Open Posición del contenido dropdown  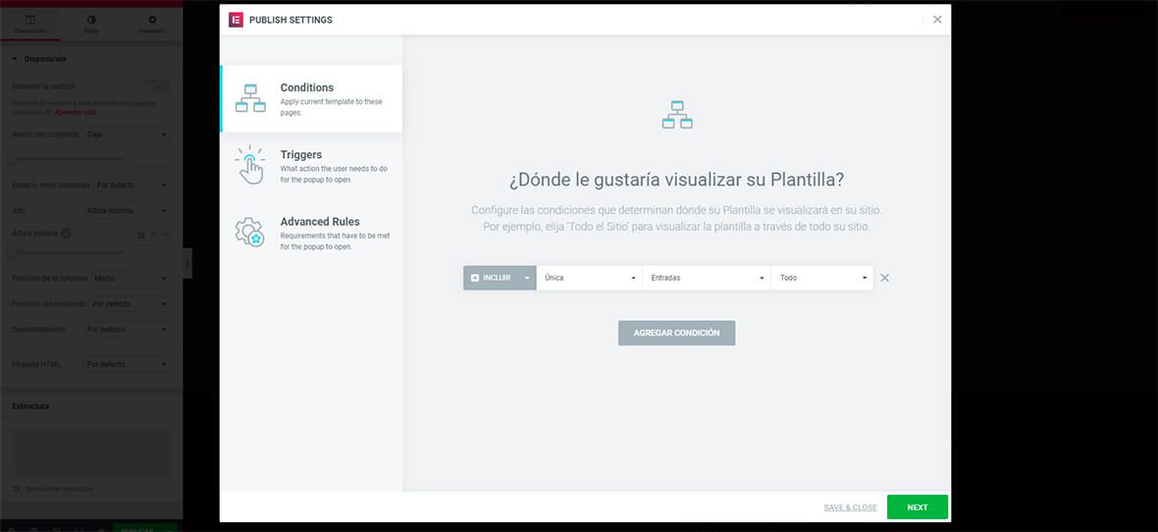[x=131, y=303]
